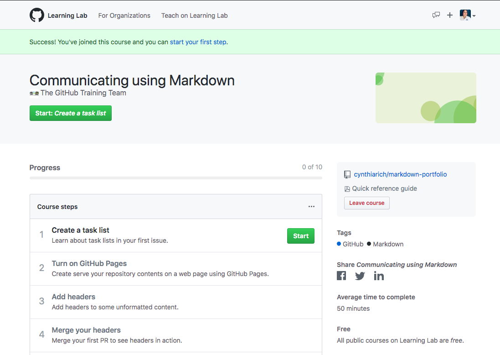Click Start: Create a task list button
This screenshot has height=355, width=500.
(71, 113)
